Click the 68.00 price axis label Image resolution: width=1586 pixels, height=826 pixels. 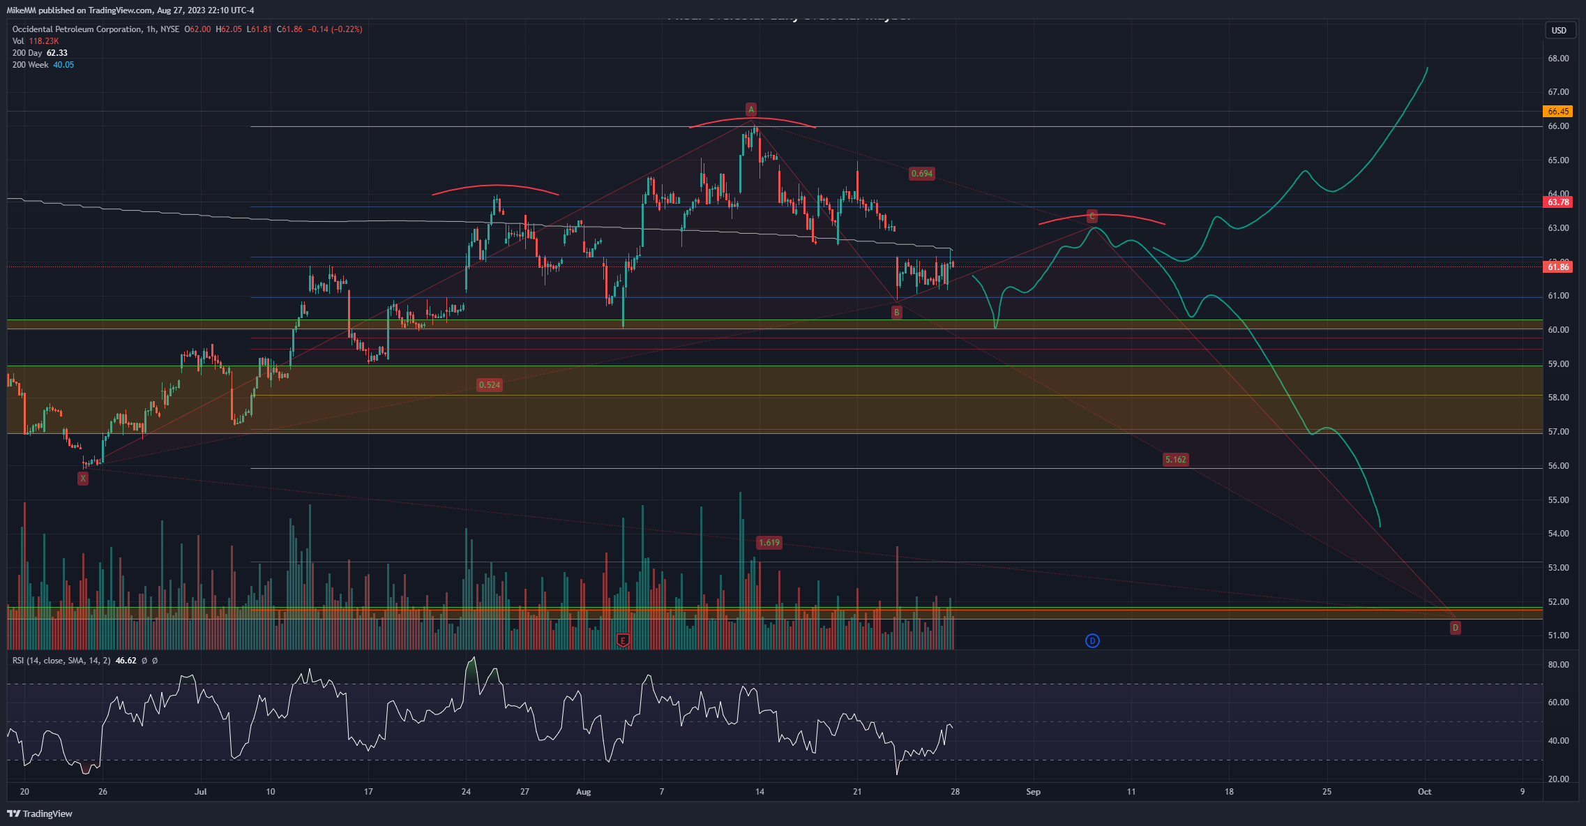point(1557,59)
